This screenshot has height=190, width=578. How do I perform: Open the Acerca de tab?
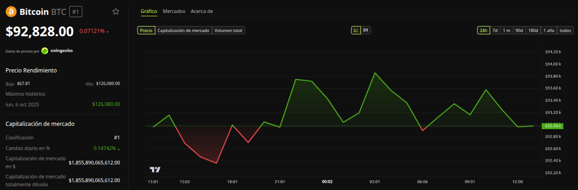point(202,11)
